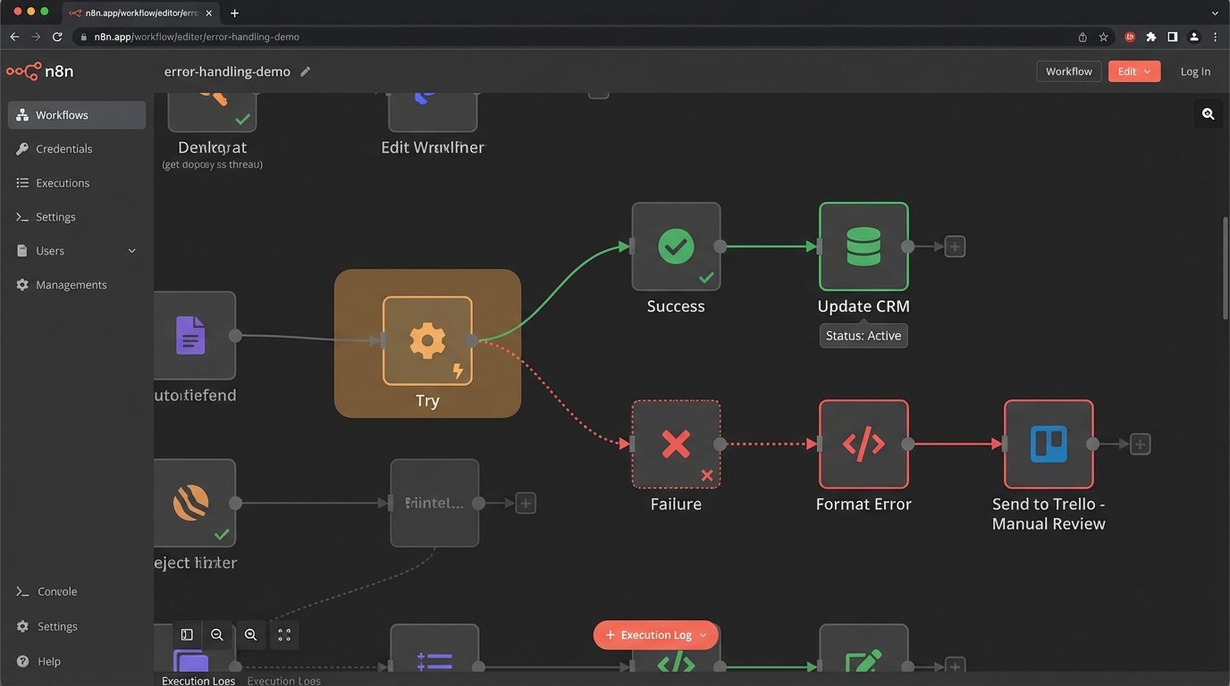This screenshot has width=1230, height=686.
Task: Rename workflow using the pencil icon
Action: (305, 71)
